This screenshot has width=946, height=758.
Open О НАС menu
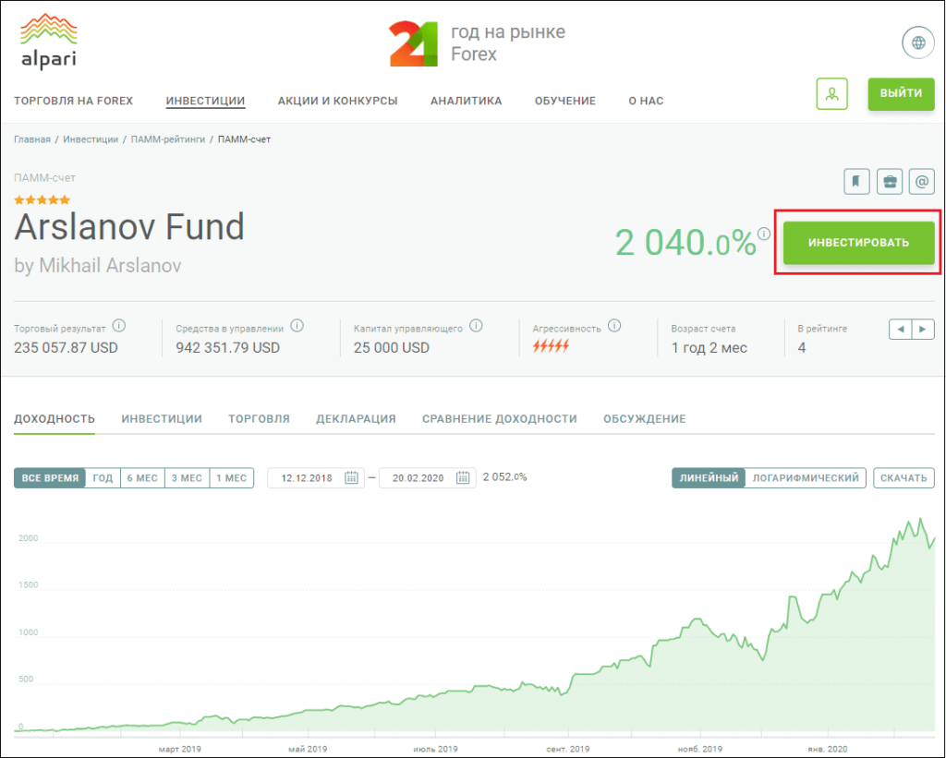pos(646,101)
